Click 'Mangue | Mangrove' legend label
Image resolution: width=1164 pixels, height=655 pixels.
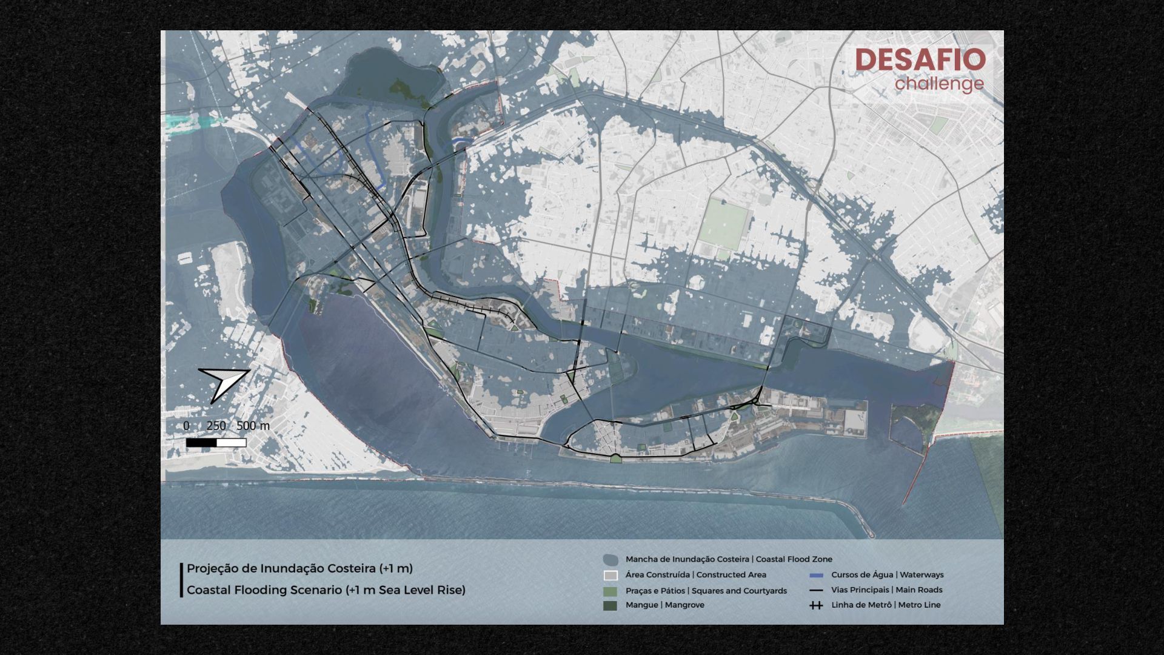pos(664,605)
